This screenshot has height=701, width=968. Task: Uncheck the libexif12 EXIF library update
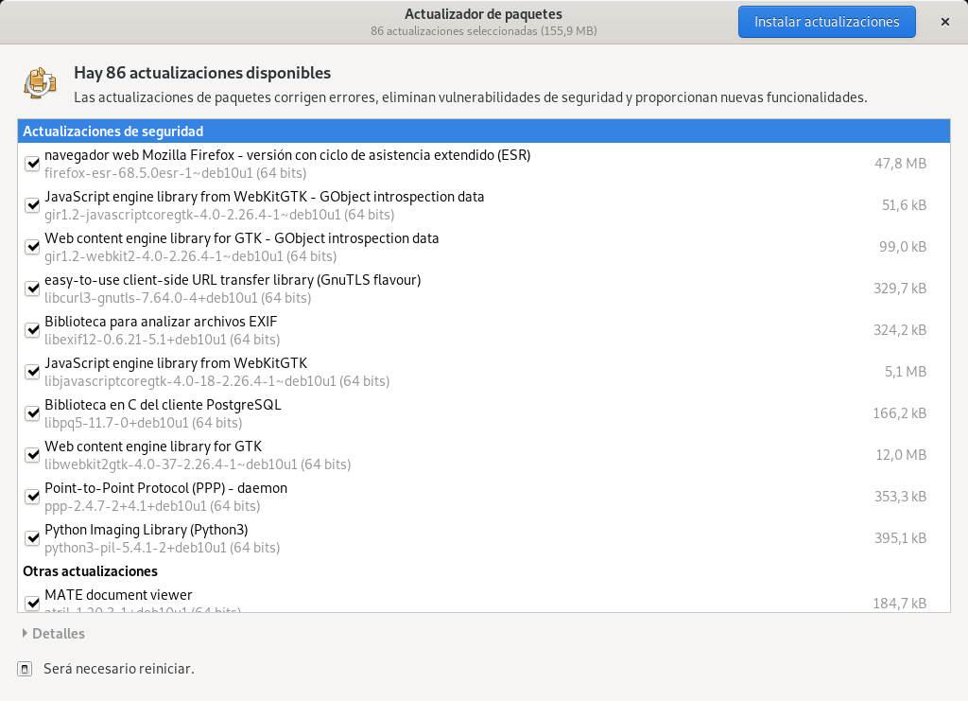click(x=31, y=330)
